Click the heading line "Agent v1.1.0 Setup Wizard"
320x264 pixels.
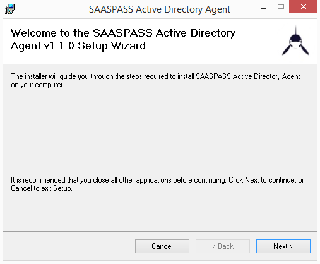[x=78, y=46]
